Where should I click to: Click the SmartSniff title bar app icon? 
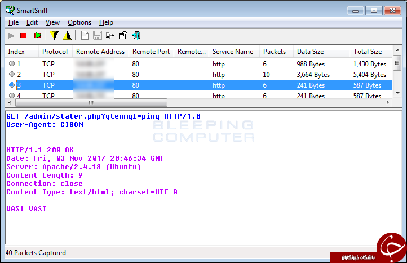pyautogui.click(x=10, y=10)
